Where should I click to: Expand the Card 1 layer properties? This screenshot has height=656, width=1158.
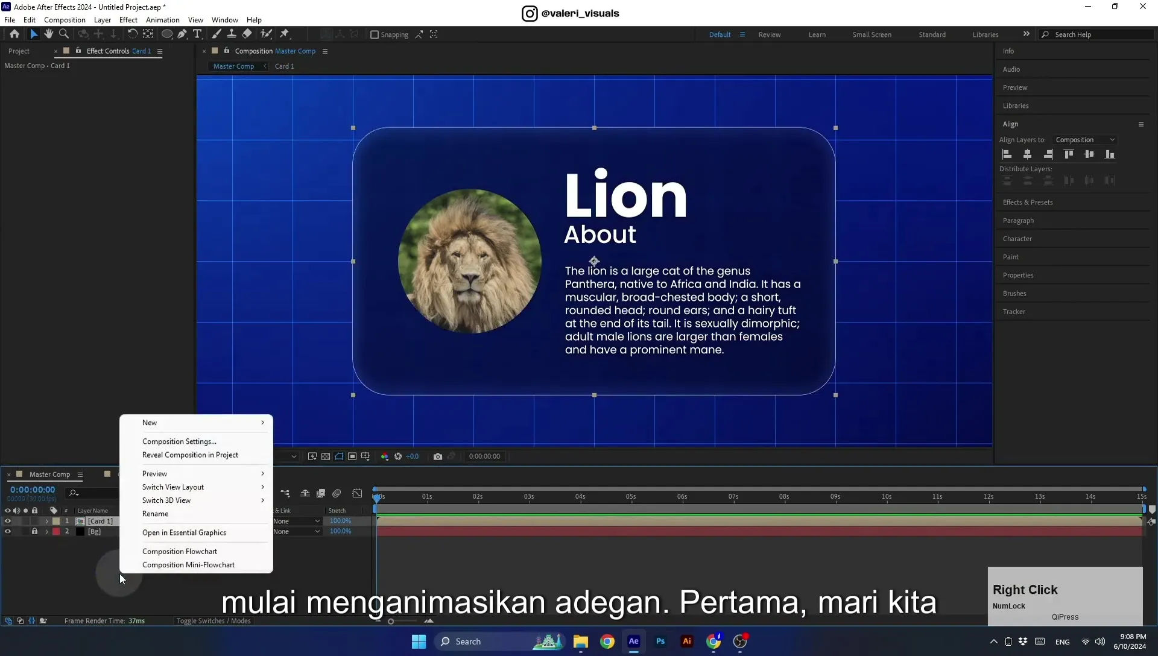pyautogui.click(x=46, y=522)
